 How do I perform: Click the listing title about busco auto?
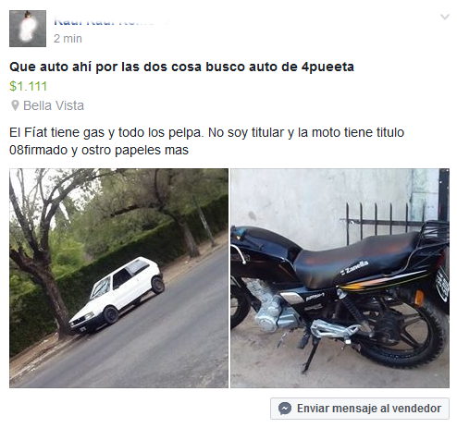[181, 67]
